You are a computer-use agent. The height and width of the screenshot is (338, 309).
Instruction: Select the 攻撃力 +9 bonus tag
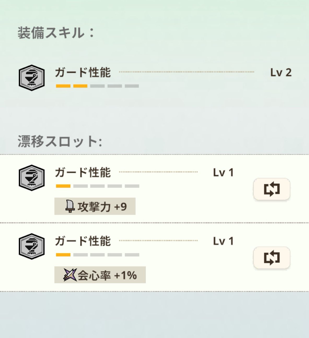95,206
